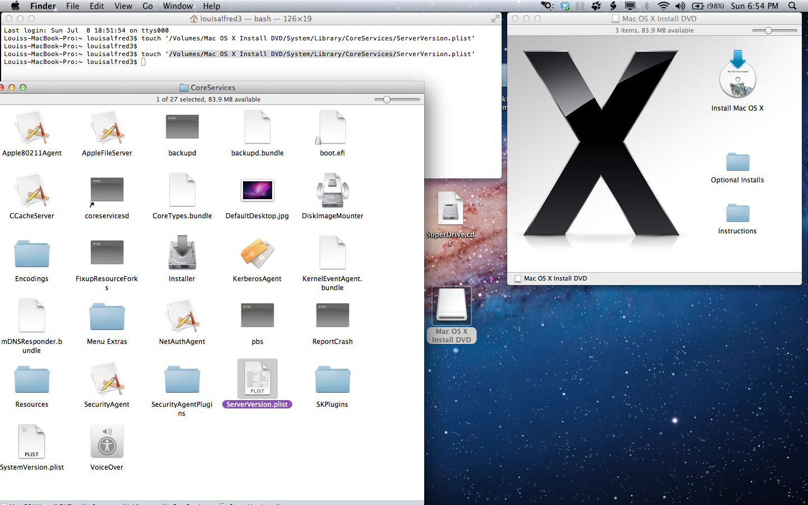808x505 pixels.
Task: Open the View menu
Action: pyautogui.click(x=123, y=6)
